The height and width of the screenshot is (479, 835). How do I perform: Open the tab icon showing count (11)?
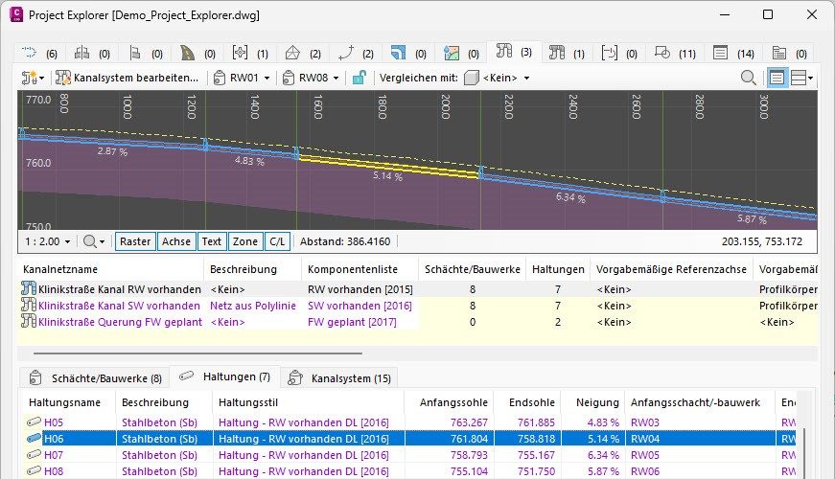tap(675, 52)
